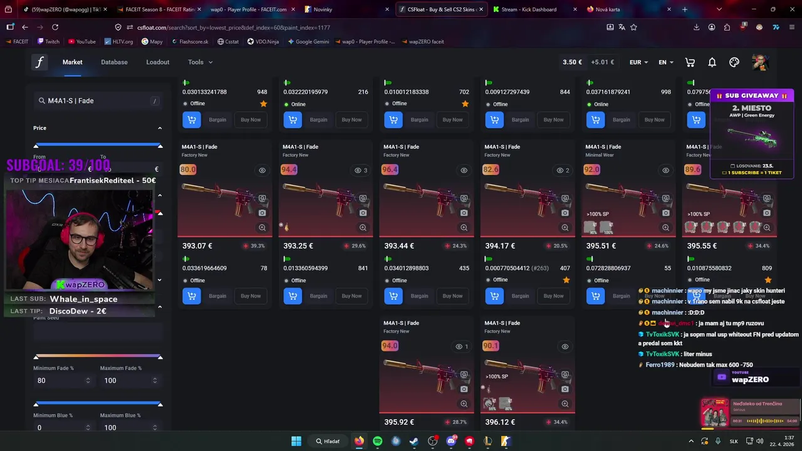Add the 394.17 € M4A1-S to cart

pyautogui.click(x=494, y=296)
